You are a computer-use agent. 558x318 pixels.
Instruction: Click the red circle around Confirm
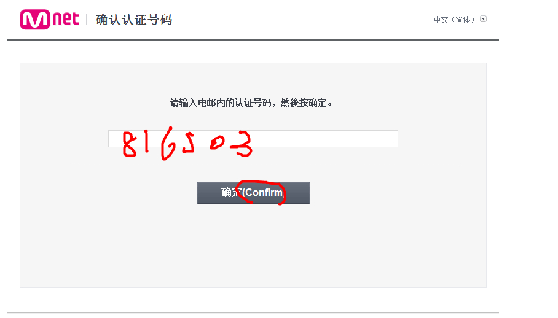coord(261,192)
